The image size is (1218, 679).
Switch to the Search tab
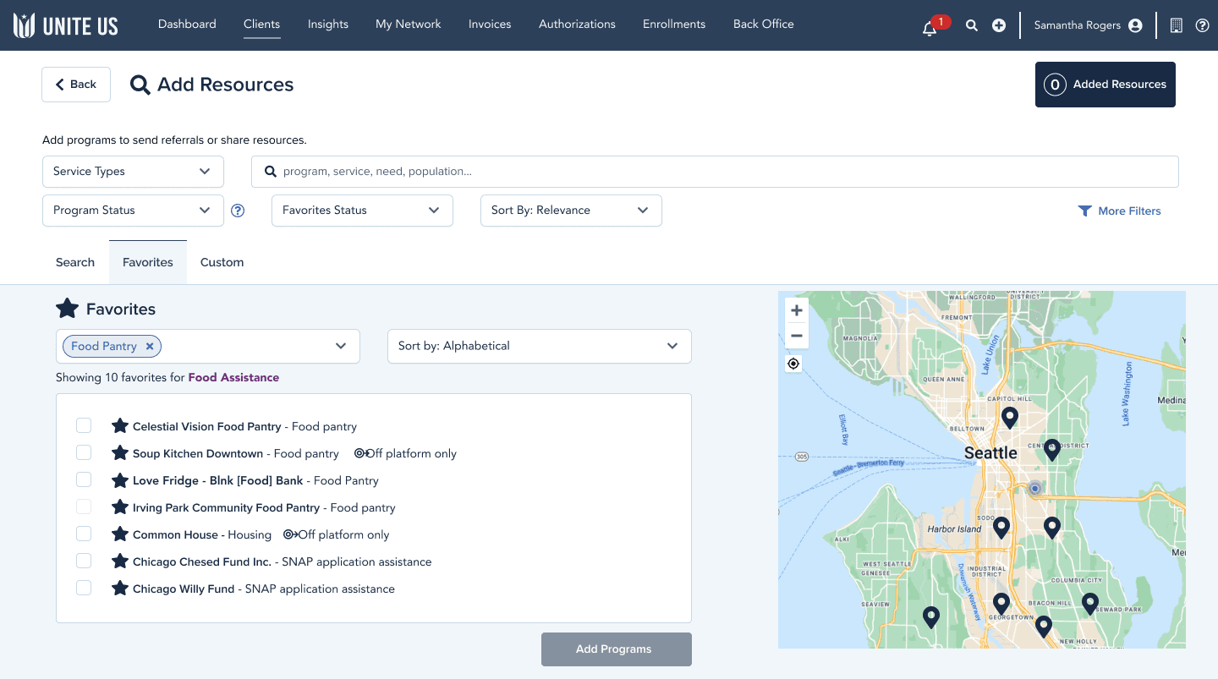(75, 262)
